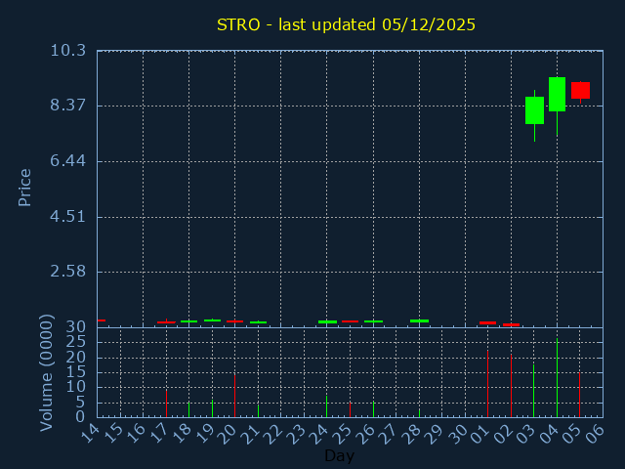Select the red volume bar on day 20

click(x=234, y=396)
